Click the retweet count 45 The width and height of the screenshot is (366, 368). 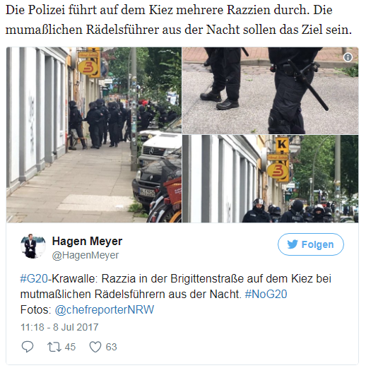70,347
